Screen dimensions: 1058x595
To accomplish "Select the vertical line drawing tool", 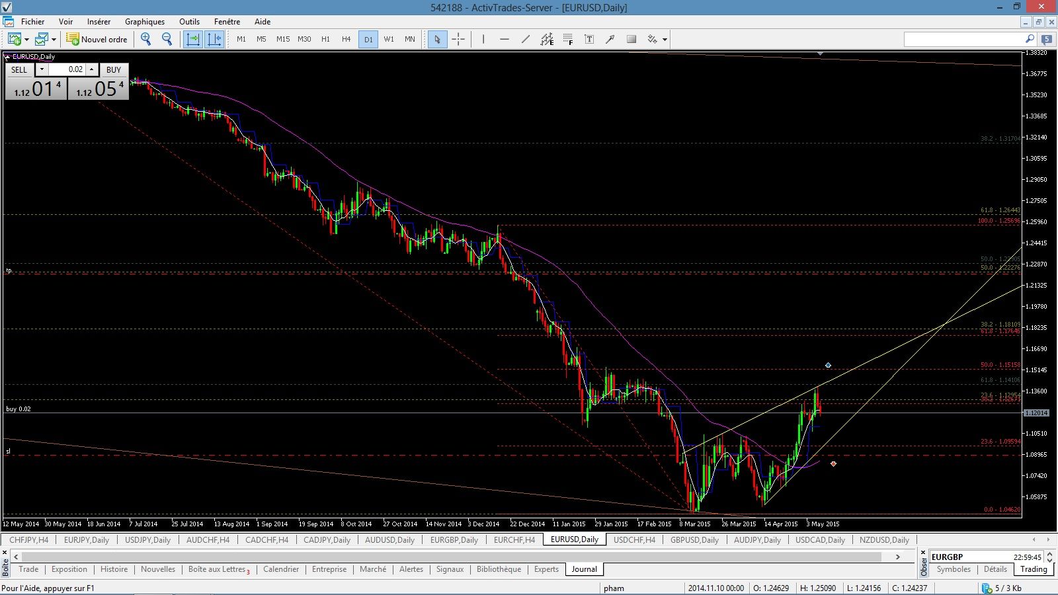I will coord(483,39).
